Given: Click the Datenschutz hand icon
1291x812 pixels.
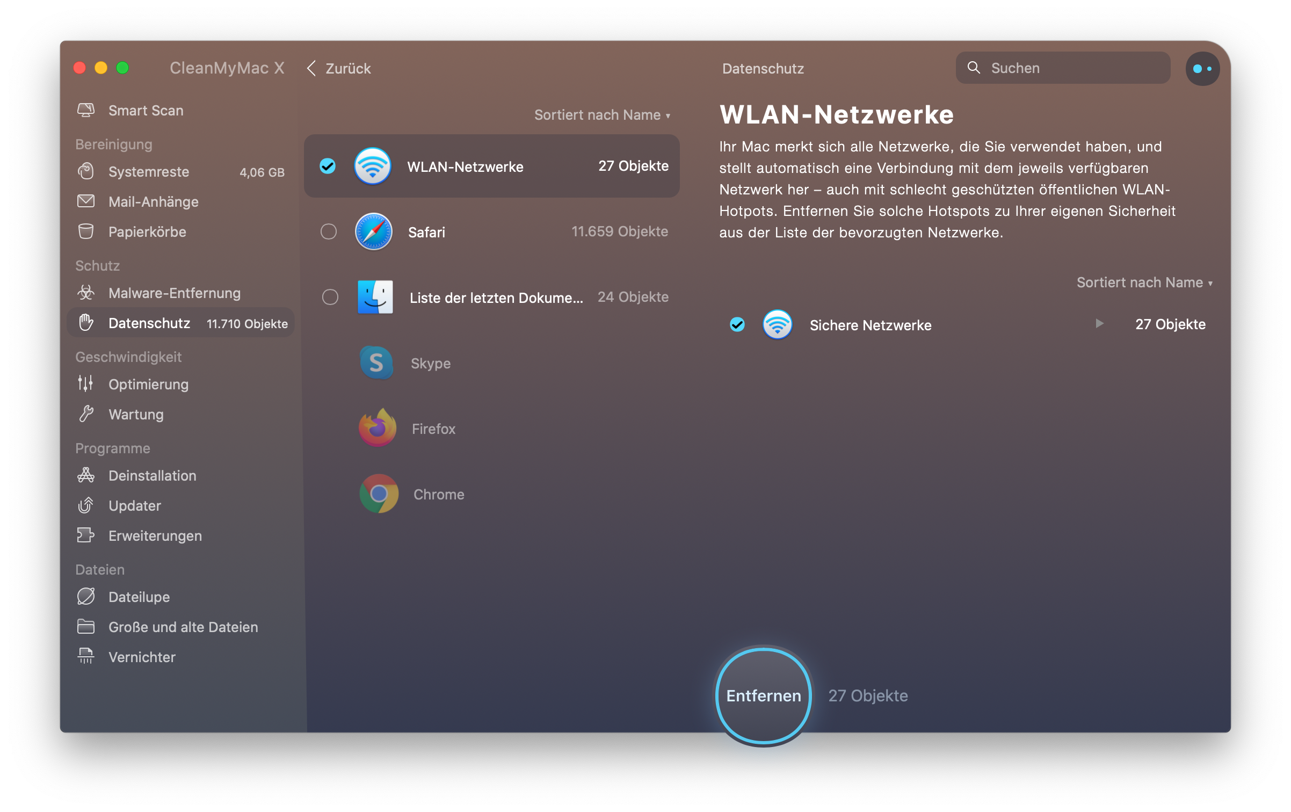Looking at the screenshot, I should tap(86, 323).
